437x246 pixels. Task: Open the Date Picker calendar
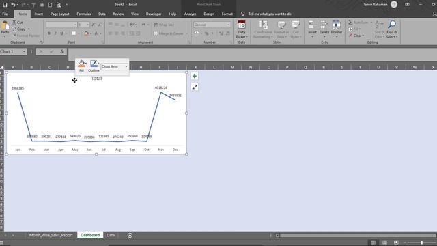point(241,29)
